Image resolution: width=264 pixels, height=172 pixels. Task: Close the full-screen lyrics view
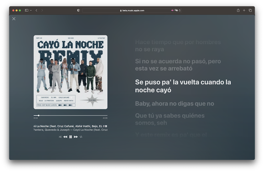point(14,19)
